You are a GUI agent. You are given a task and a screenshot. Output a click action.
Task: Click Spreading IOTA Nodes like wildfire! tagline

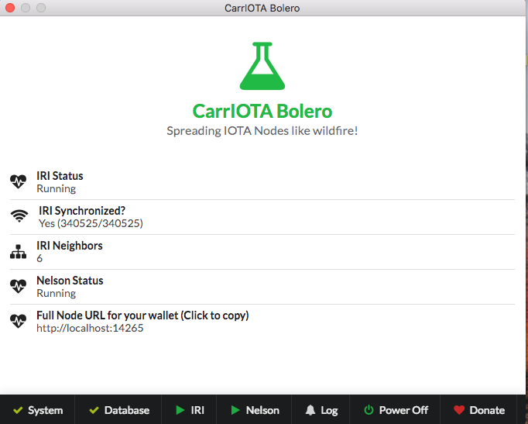[x=262, y=131]
